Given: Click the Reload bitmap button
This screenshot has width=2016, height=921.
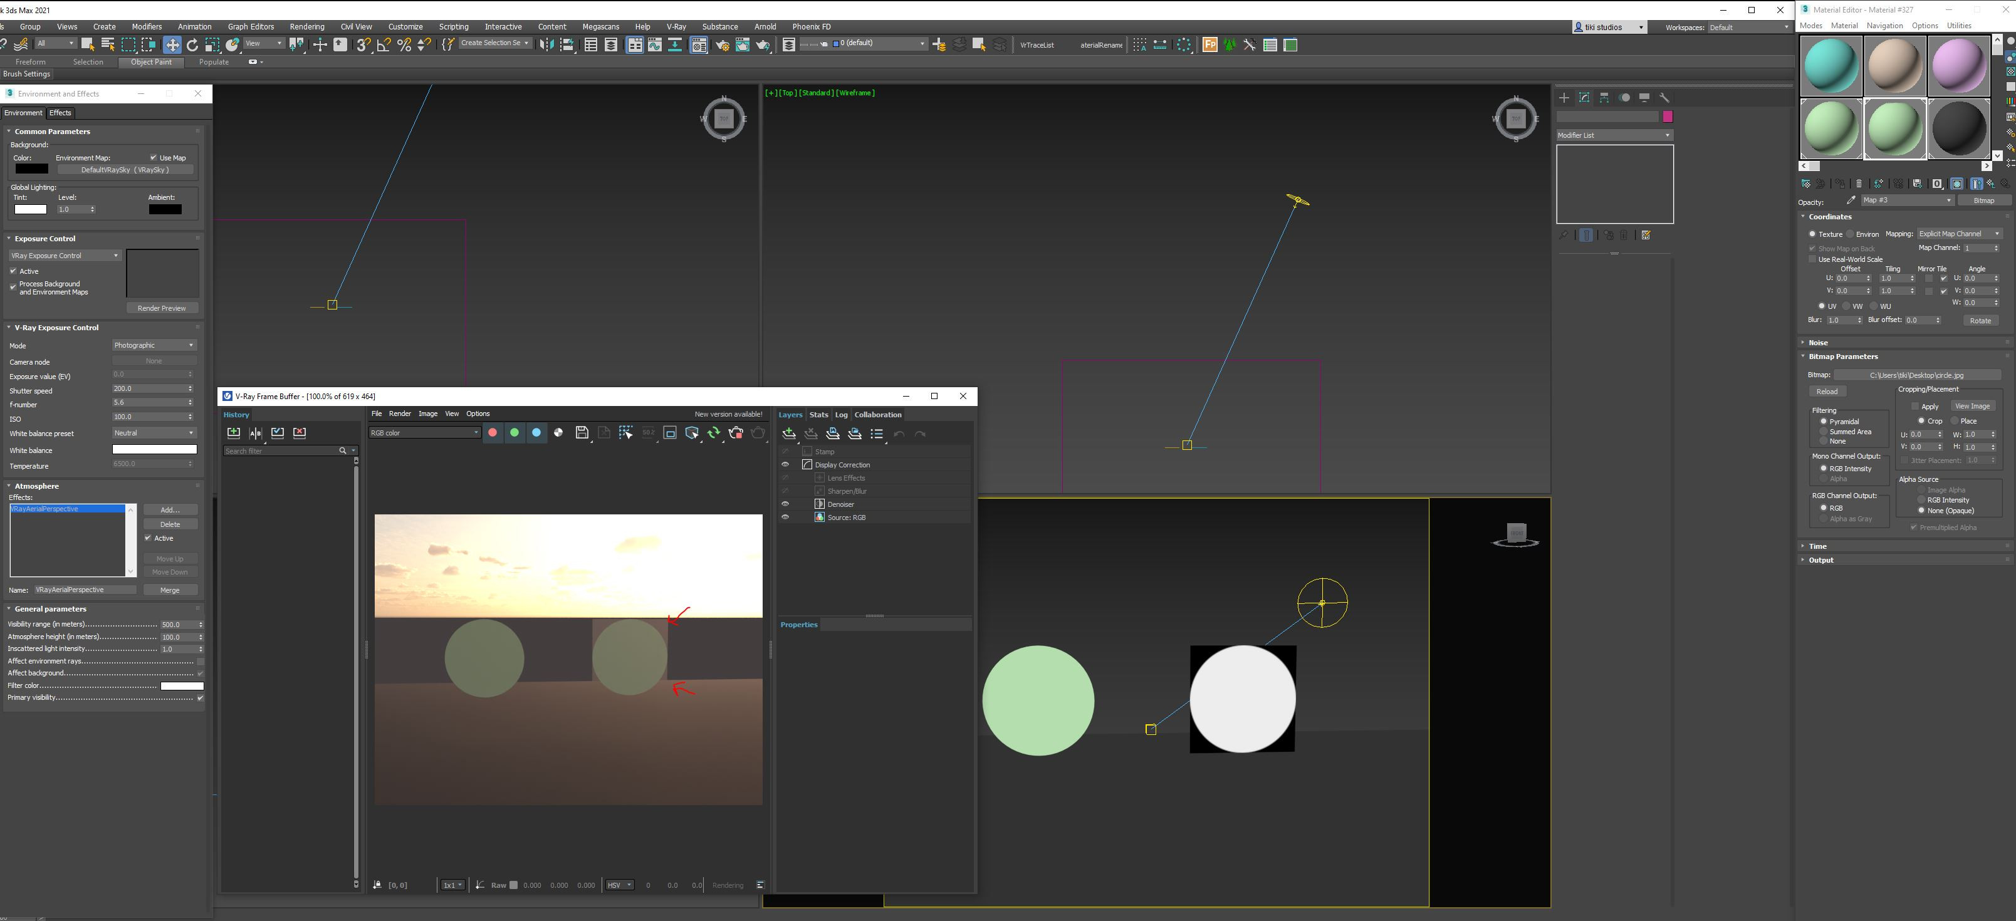Looking at the screenshot, I should pos(1827,391).
